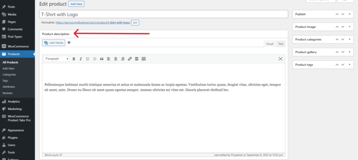Open WooCommerce menu in sidebar
This screenshot has width=358, height=160.
[x=17, y=47]
